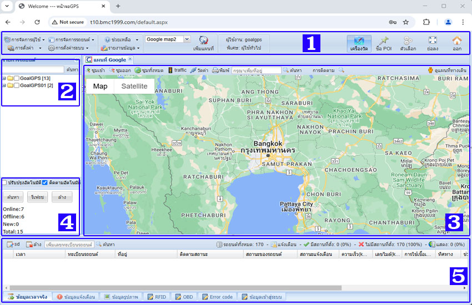Switch to ข้อมูลรูปภาพ image data tab
The width and height of the screenshot is (472, 305).
coord(121,297)
